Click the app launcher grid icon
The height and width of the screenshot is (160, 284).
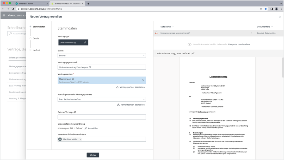pos(4,15)
